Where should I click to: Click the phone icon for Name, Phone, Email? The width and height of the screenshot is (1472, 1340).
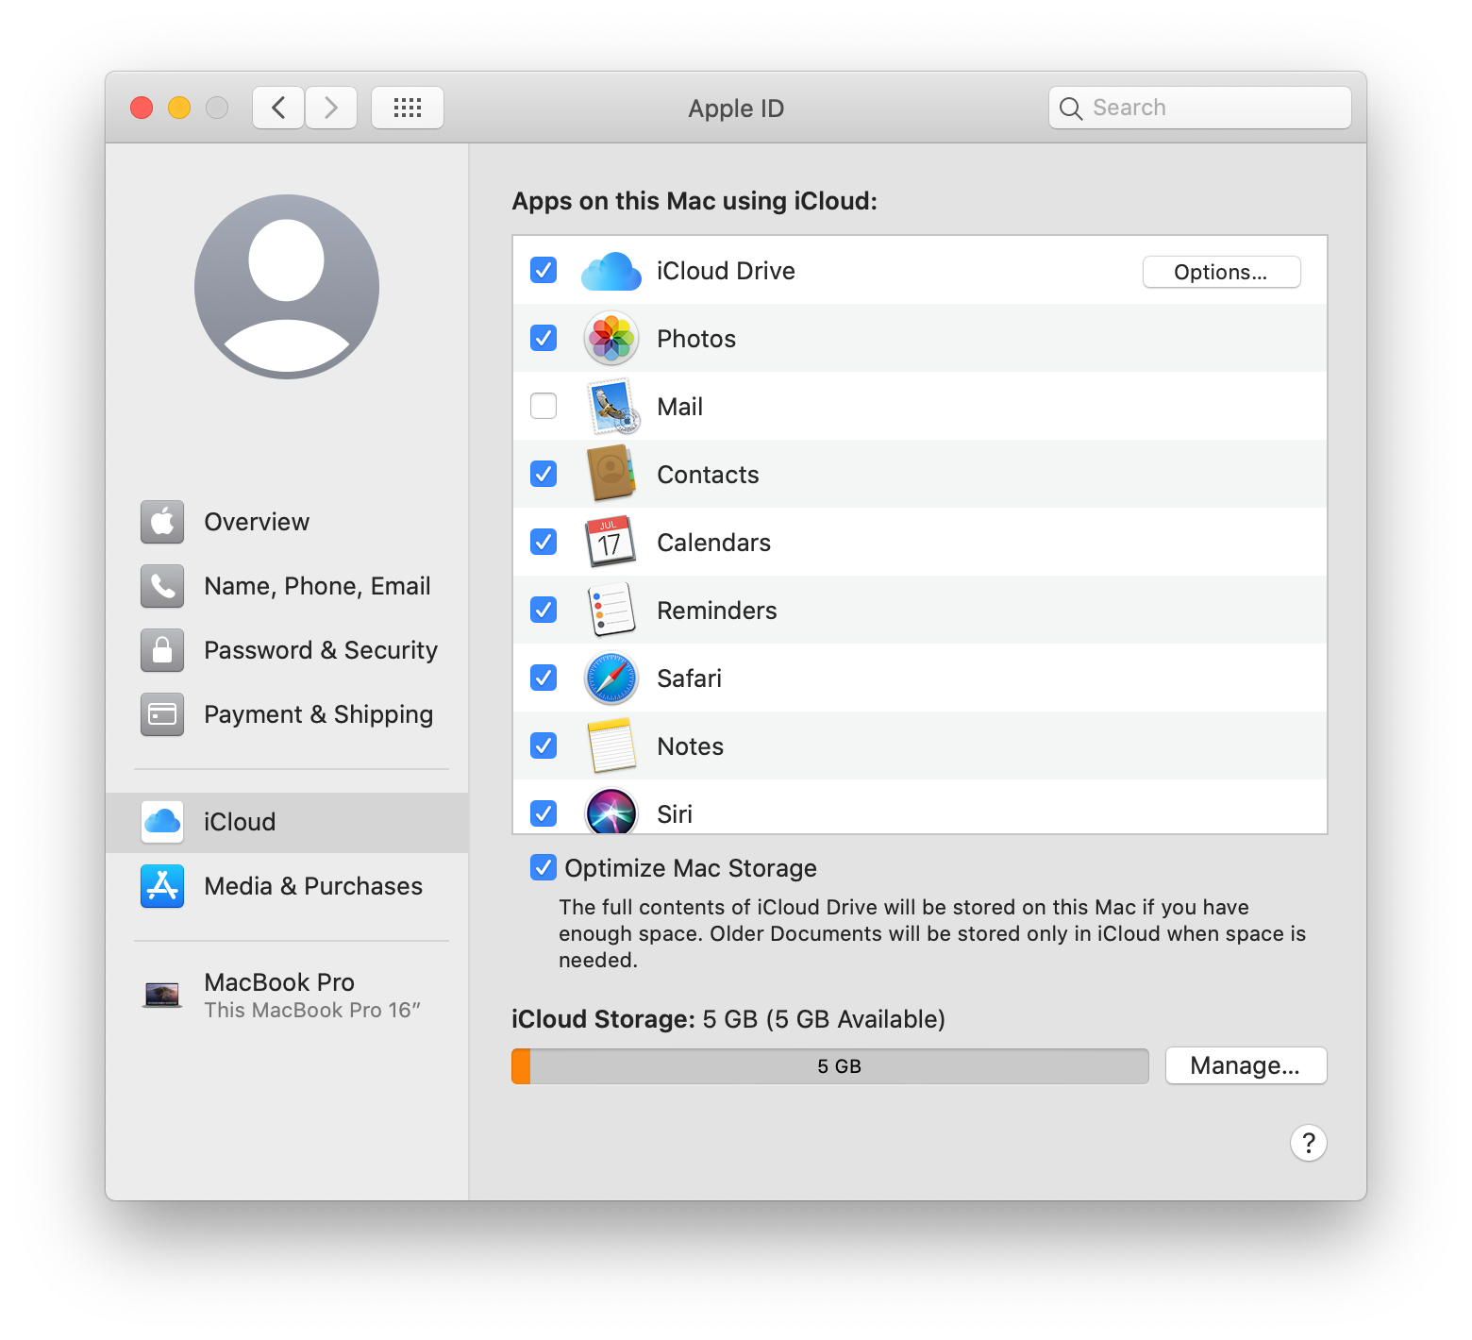(x=162, y=586)
